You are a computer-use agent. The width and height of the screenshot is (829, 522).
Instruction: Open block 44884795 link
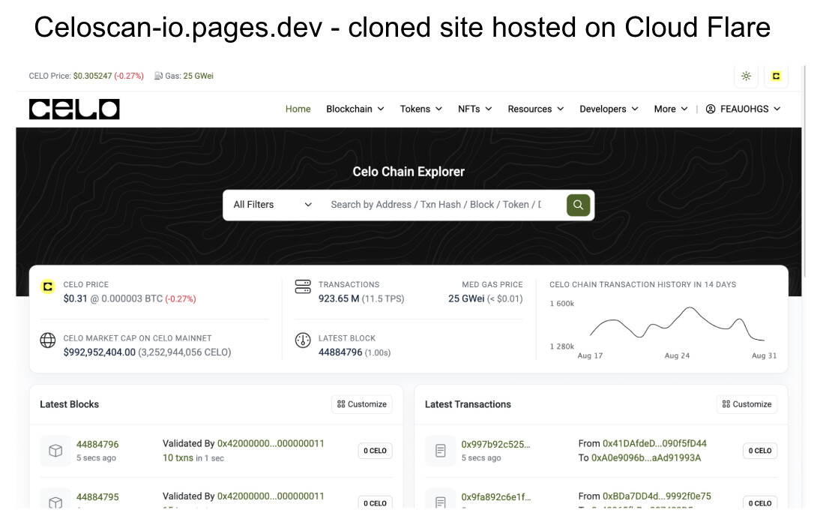(x=97, y=497)
